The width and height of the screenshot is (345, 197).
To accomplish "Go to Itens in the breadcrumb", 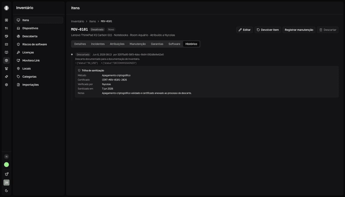I will 93,21.
